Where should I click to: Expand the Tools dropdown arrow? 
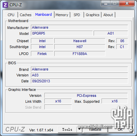click(x=79, y=129)
